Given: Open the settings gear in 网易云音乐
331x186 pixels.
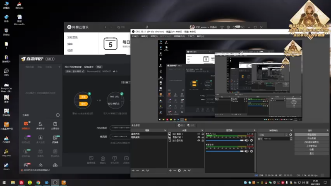Looking at the screenshot, I should (228, 27).
